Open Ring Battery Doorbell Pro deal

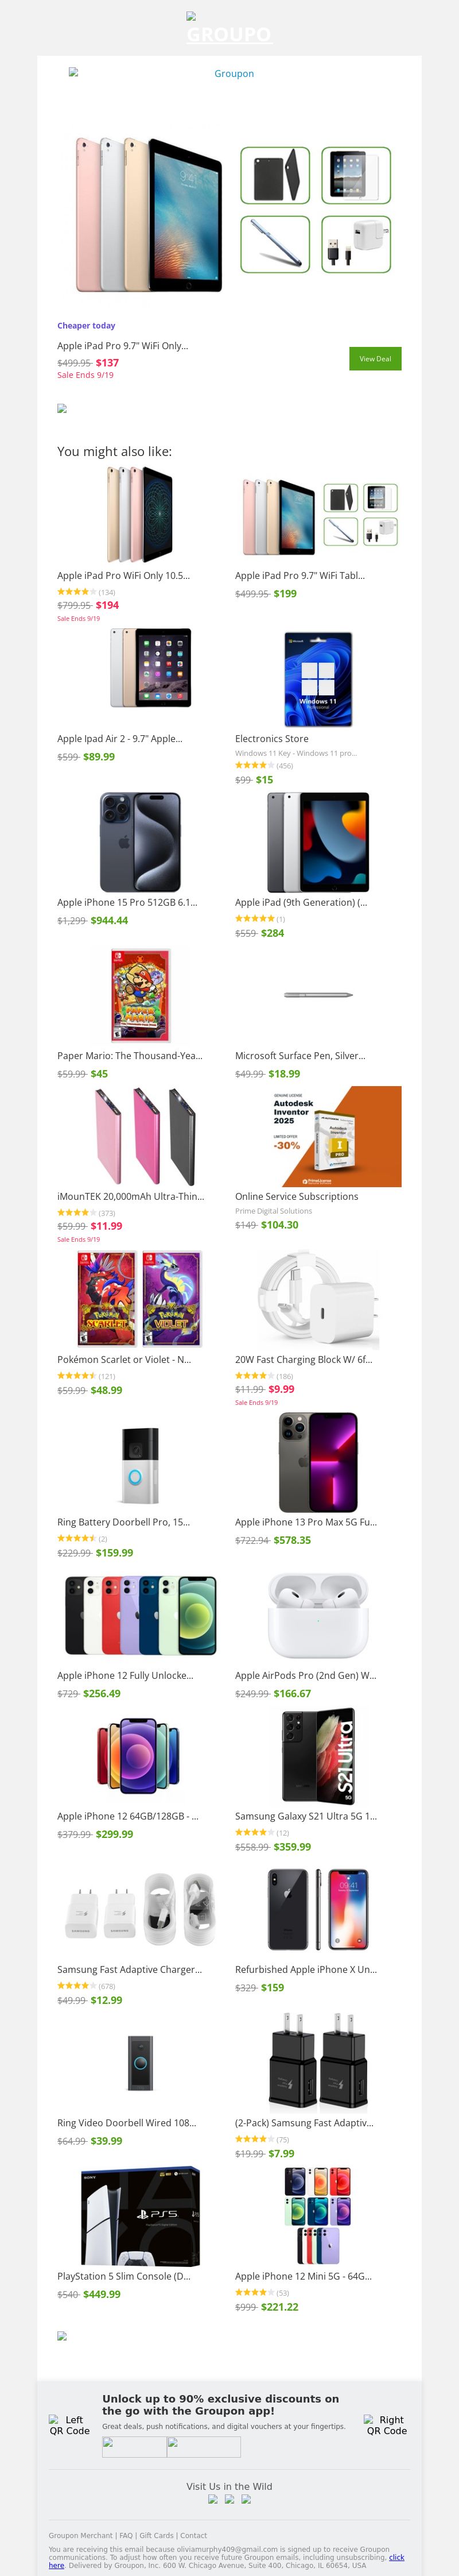click(123, 1522)
